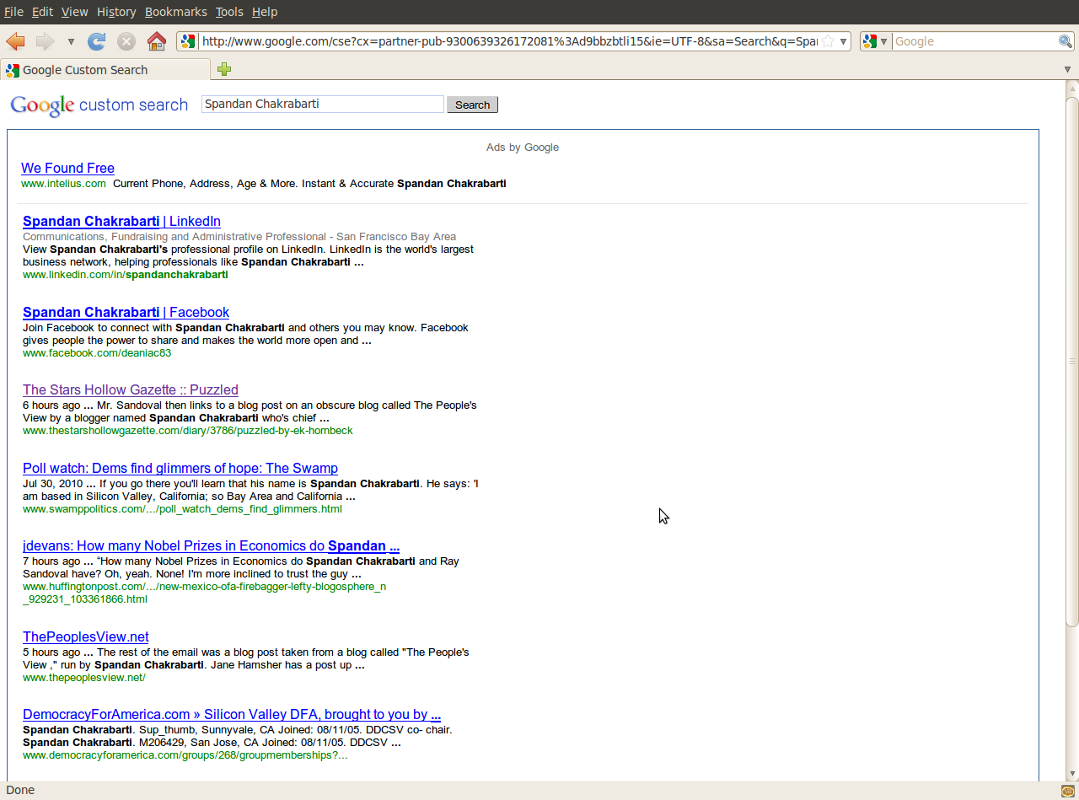This screenshot has width=1079, height=800.
Task: Click the www.swamppolitics.com URL text
Action: pos(182,509)
